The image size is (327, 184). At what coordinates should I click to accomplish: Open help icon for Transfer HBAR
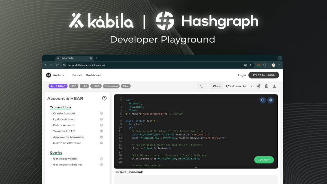point(101,131)
